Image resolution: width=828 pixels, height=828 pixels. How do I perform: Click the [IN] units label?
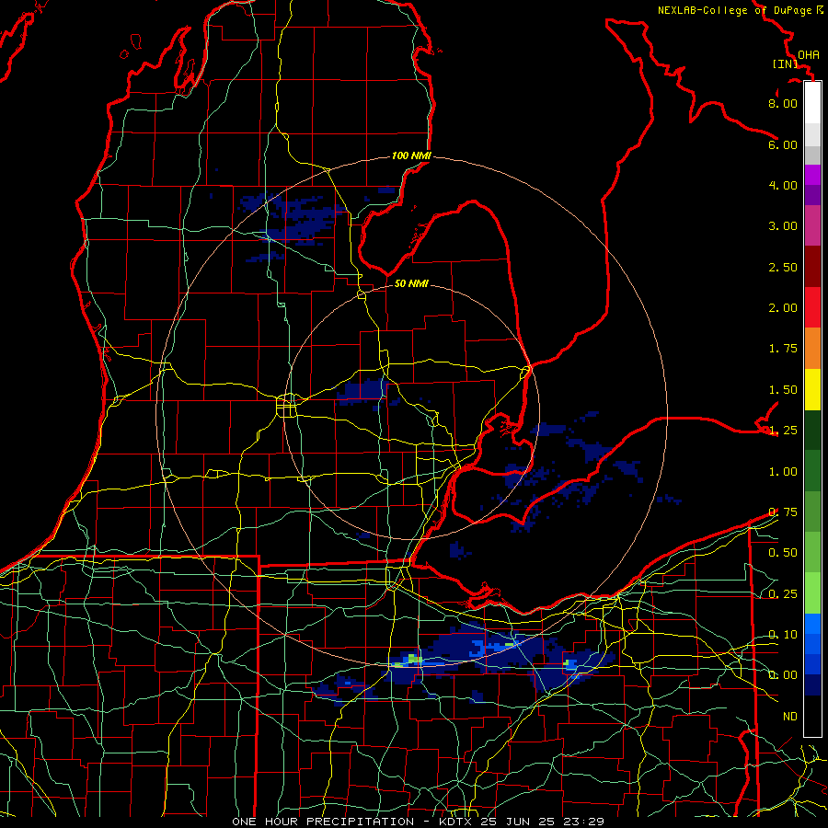click(784, 63)
